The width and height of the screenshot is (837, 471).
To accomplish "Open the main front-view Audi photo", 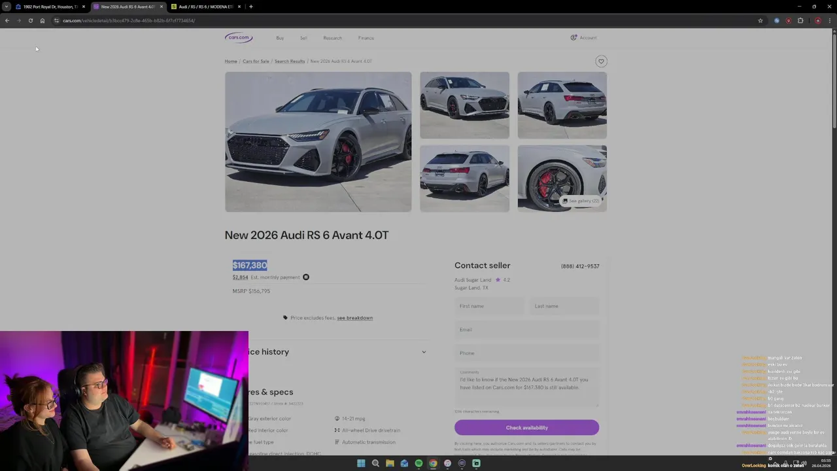I will [x=318, y=141].
